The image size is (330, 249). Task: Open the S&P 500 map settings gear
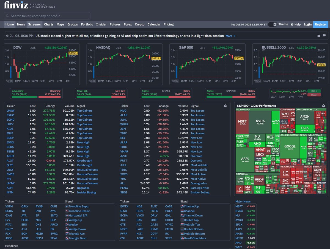point(323,106)
